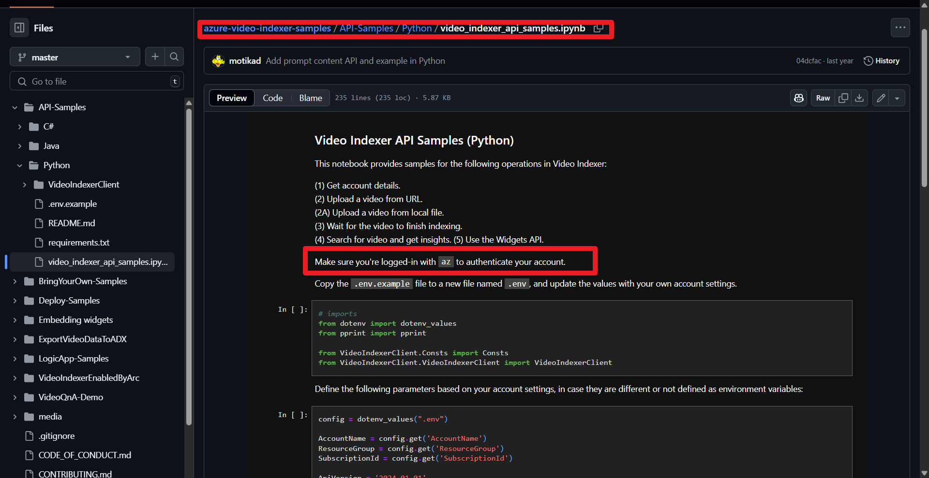Expand the media folder
929x478 pixels.
[x=15, y=417]
